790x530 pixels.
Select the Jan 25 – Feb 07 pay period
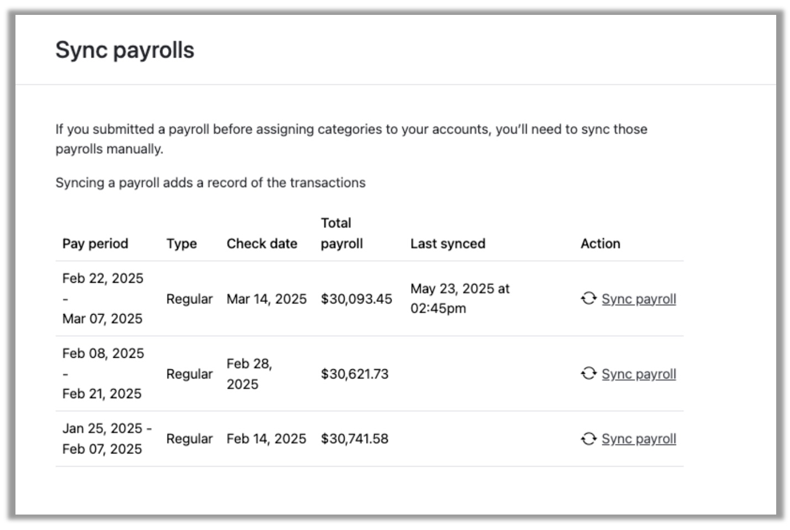tap(106, 439)
